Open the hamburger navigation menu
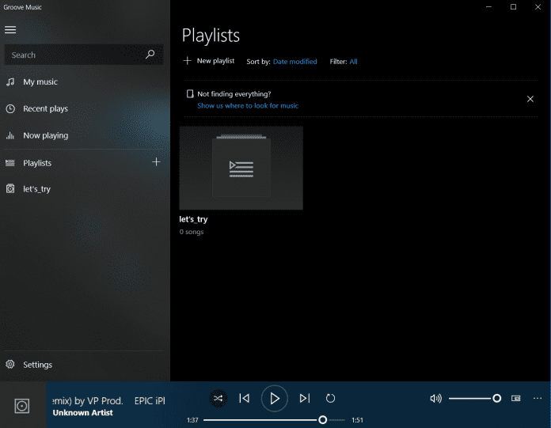This screenshot has width=551, height=428. (10, 30)
